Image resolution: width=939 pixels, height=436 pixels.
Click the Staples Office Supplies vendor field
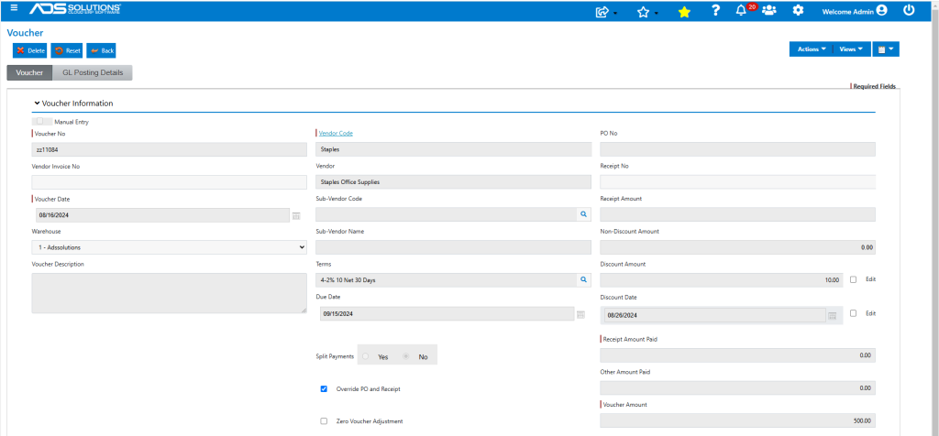point(453,181)
